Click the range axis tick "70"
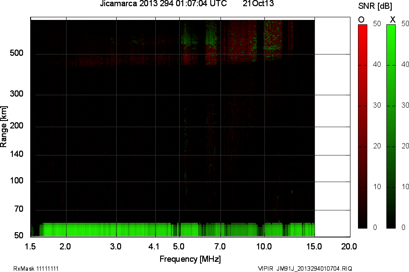409x272 pixels. [x=19, y=209]
